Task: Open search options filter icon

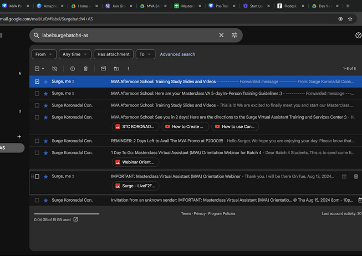Action: click(234, 35)
